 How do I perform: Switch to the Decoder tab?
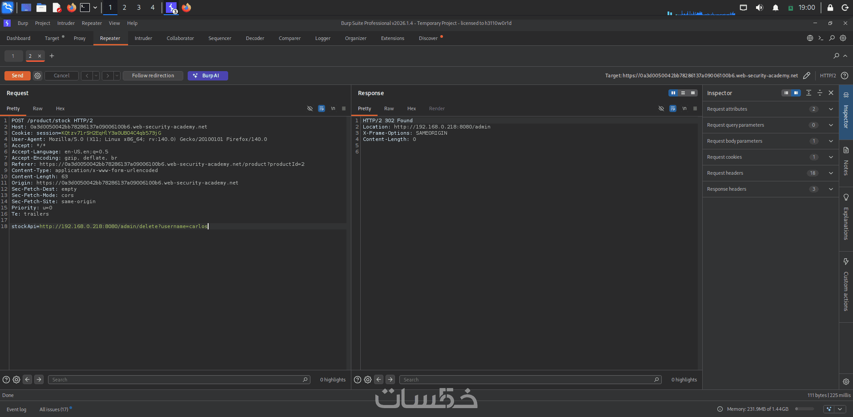pos(255,38)
